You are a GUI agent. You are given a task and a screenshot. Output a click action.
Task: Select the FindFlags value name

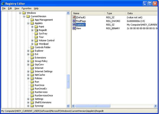coord(81,21)
